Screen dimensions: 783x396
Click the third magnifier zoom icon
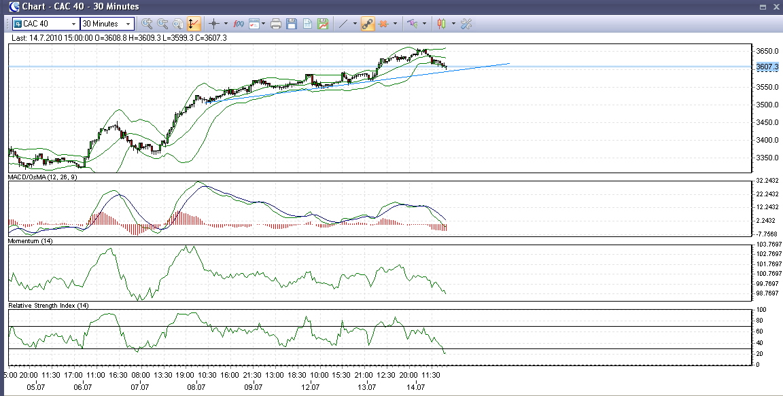(178, 24)
